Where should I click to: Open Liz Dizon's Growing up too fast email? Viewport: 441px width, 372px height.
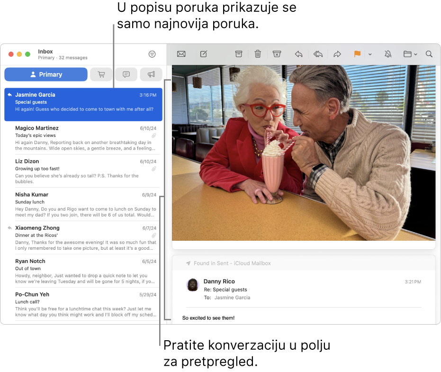[x=83, y=171]
